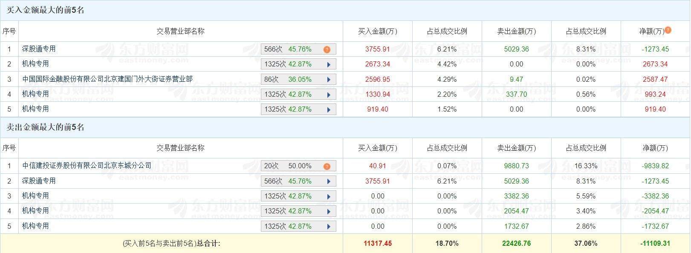
Task: Expand arrow for sell-table rank 5 机构专用
Action: click(x=329, y=227)
